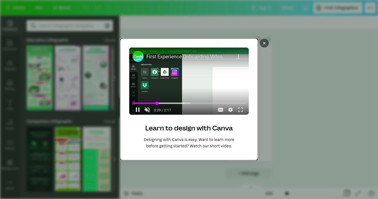Click the Learn to design with Canva heading

189,128
